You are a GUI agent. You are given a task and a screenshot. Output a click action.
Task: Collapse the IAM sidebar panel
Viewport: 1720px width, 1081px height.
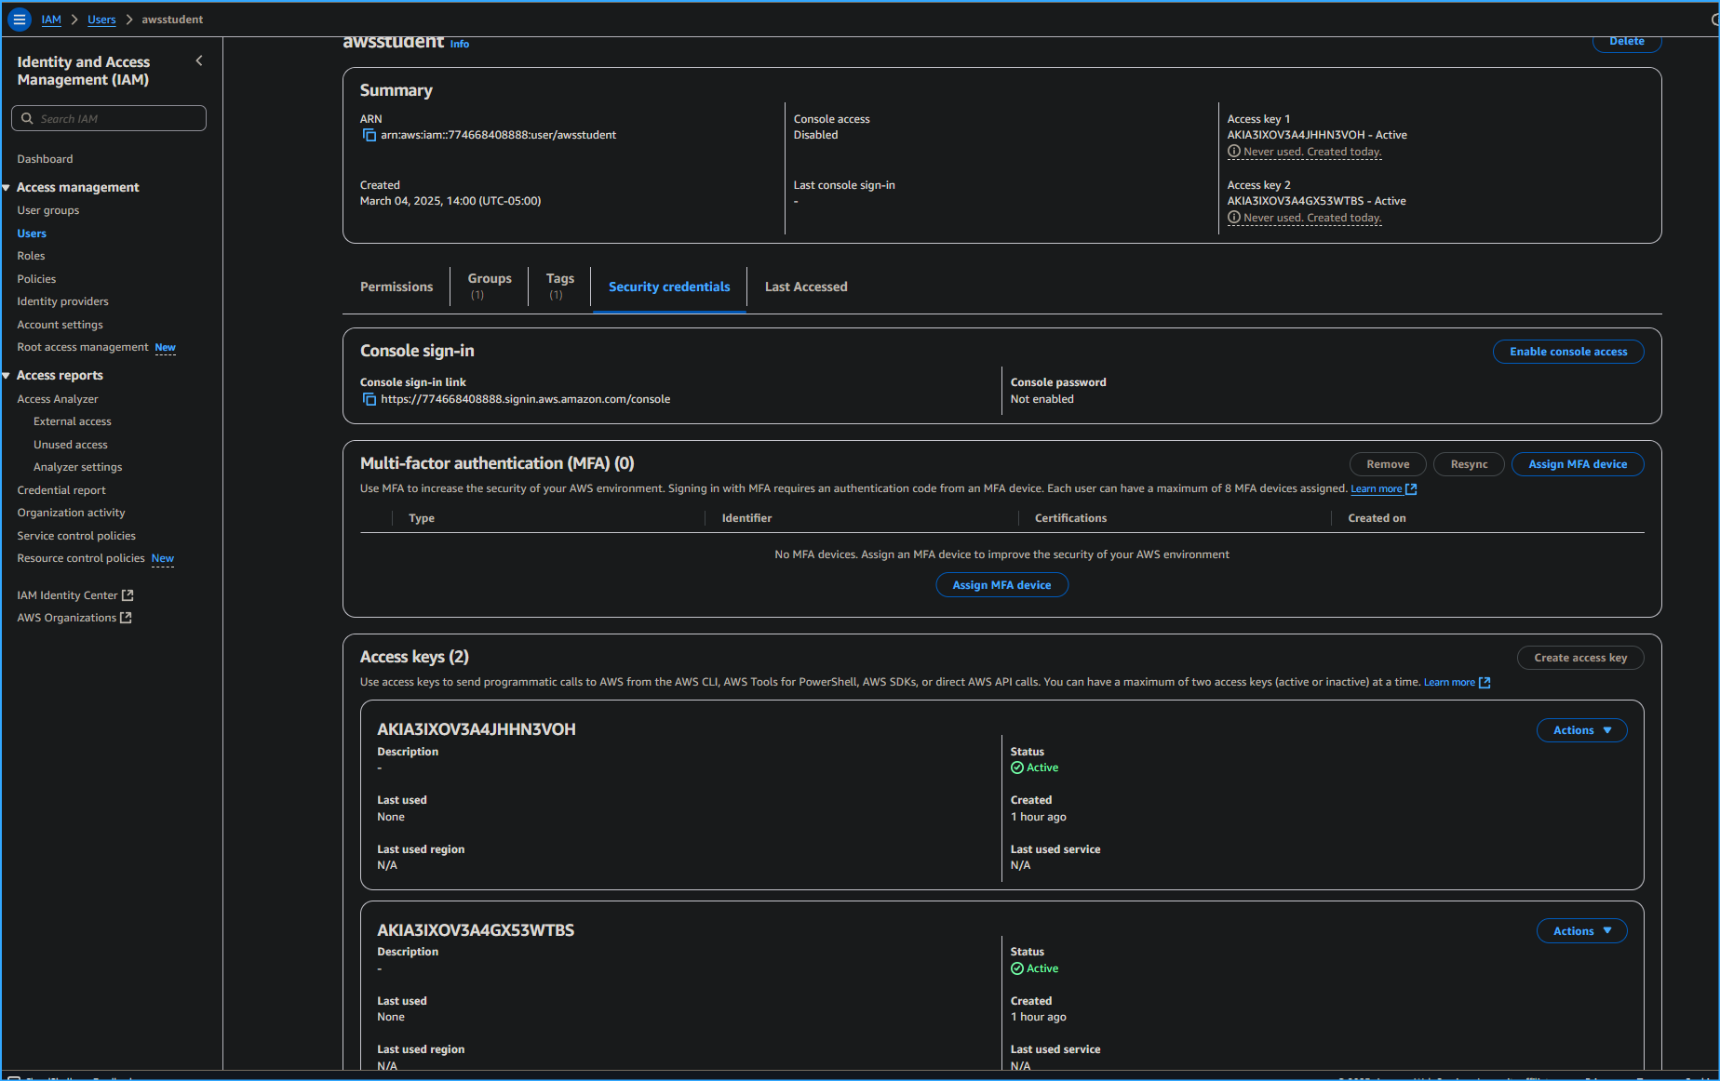[x=198, y=60]
